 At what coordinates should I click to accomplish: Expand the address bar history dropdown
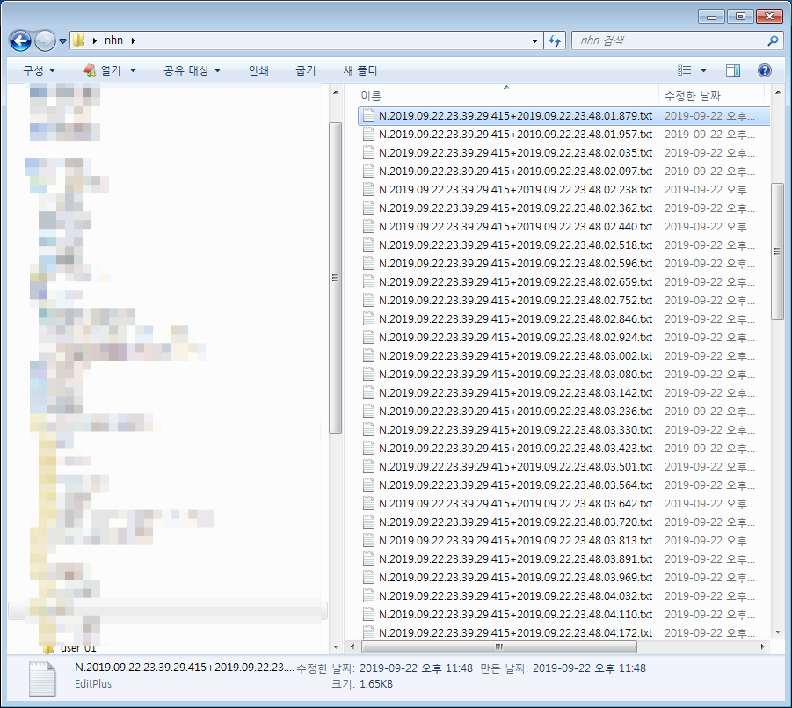pyautogui.click(x=535, y=40)
